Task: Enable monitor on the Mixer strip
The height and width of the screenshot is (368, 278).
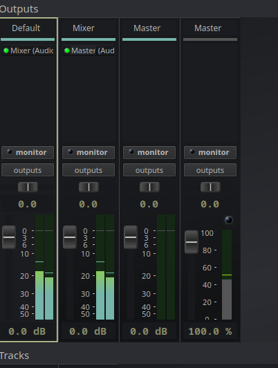Action: 89,152
